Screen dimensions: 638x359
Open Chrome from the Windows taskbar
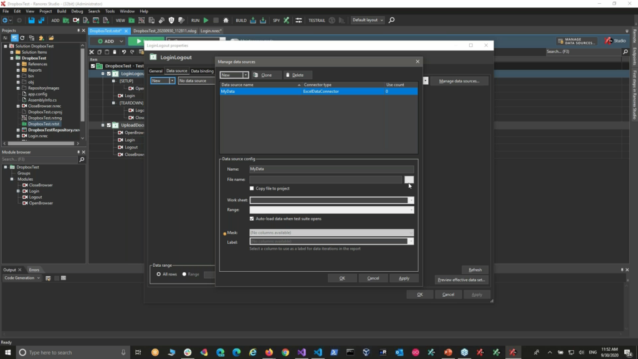click(285, 353)
